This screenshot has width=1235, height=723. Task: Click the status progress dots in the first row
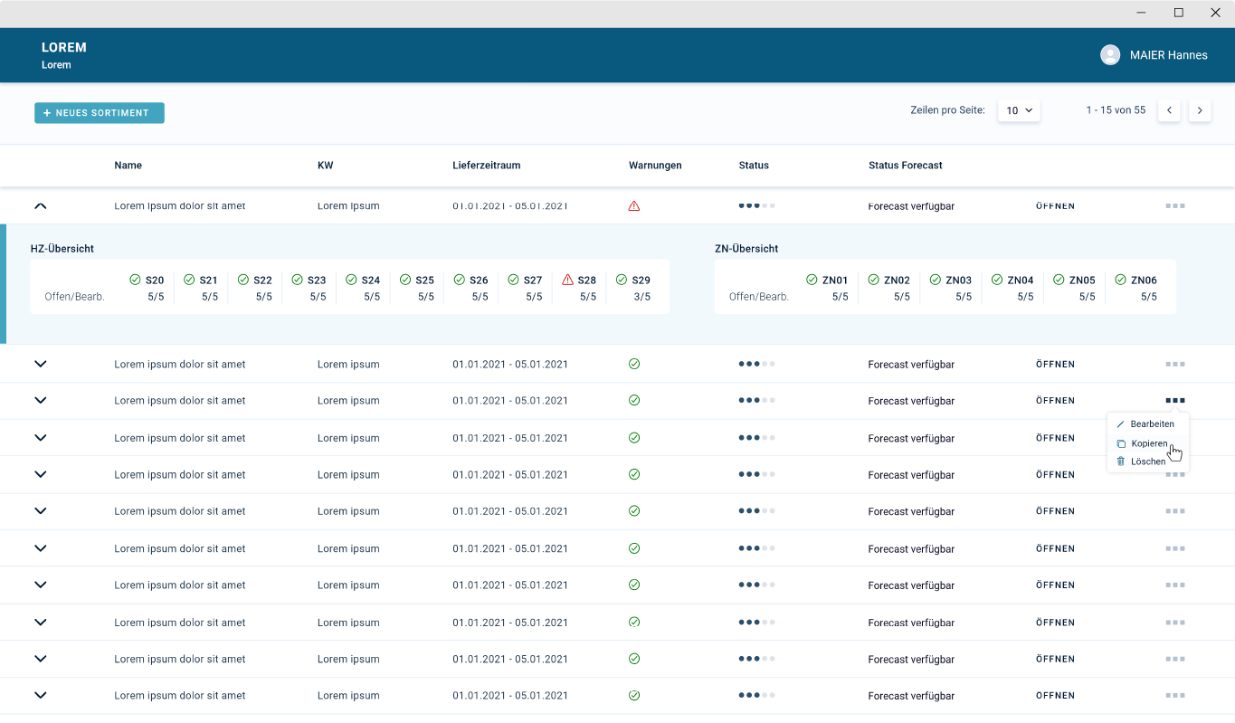(756, 205)
